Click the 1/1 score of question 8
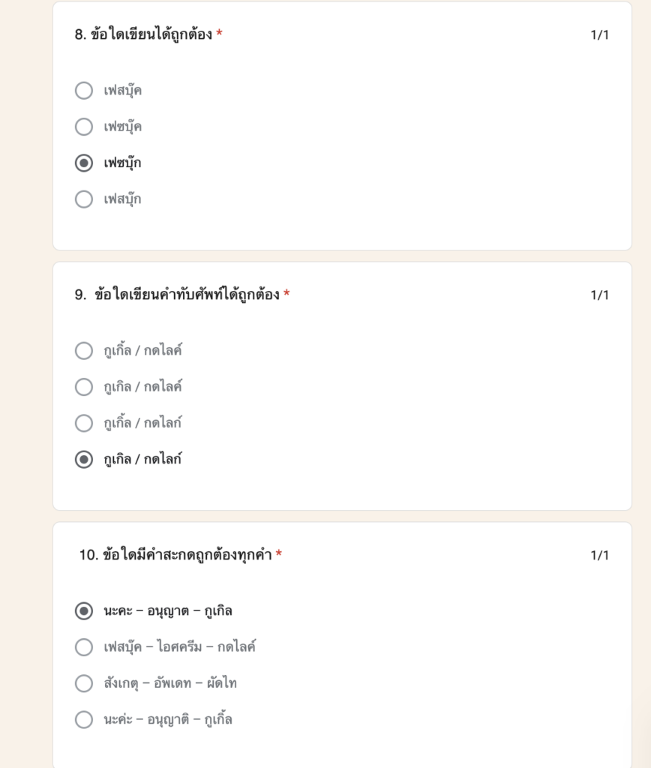The width and height of the screenshot is (651, 768). pyautogui.click(x=599, y=34)
